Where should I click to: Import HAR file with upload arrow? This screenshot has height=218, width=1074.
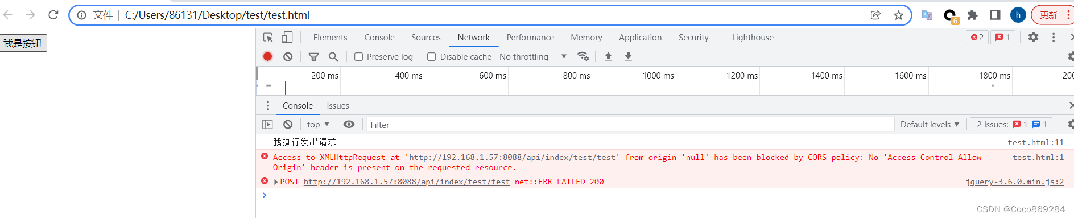[x=608, y=56]
